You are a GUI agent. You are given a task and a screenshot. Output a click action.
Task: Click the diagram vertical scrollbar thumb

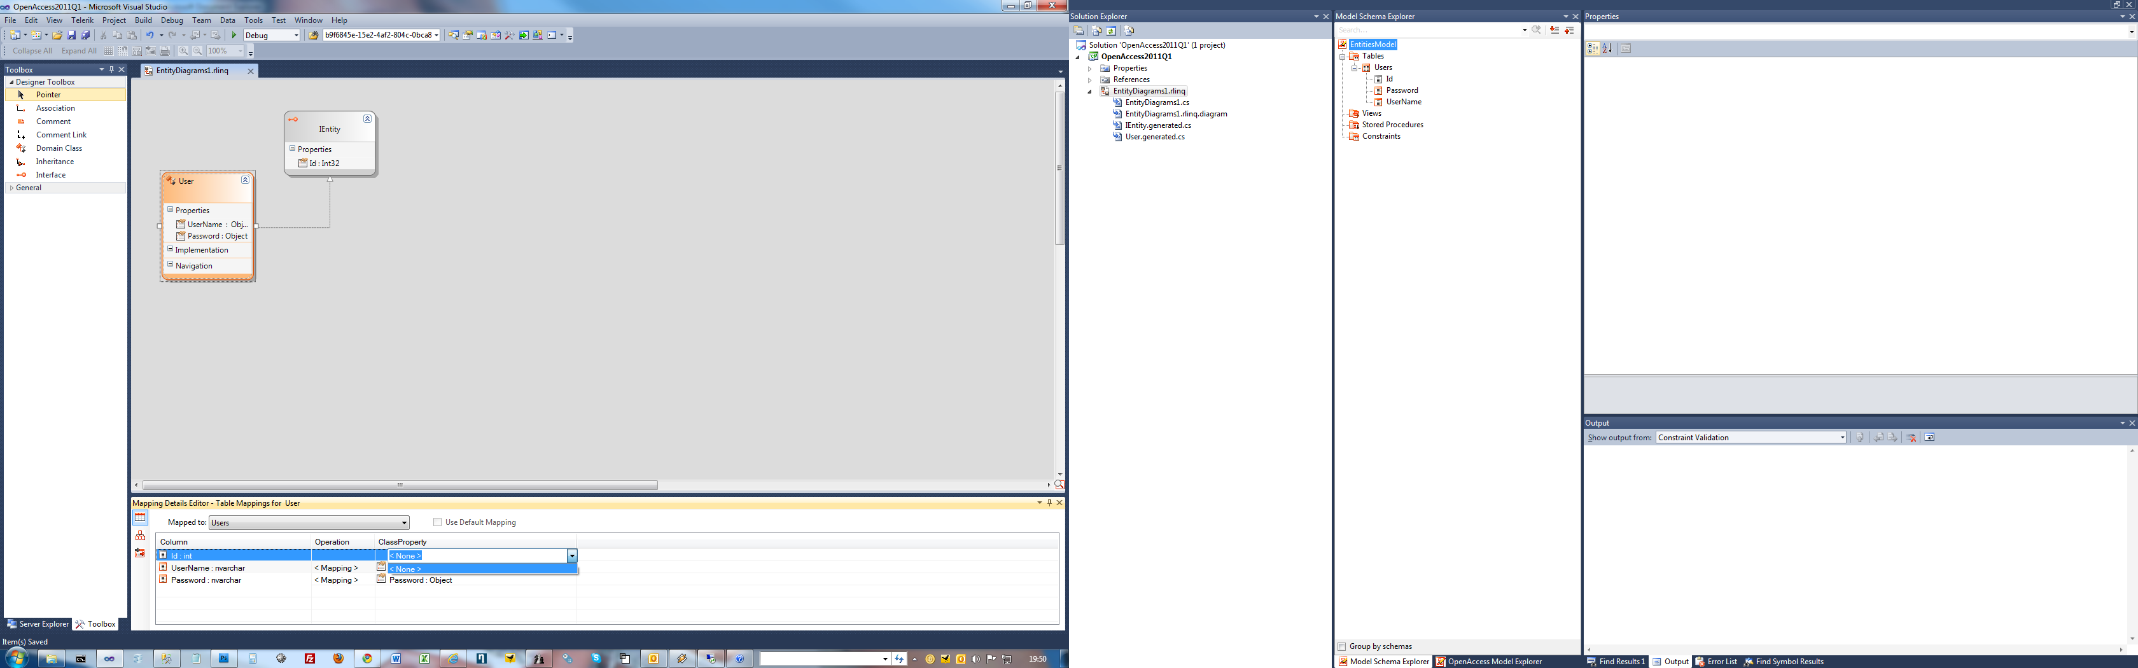pyautogui.click(x=1059, y=167)
